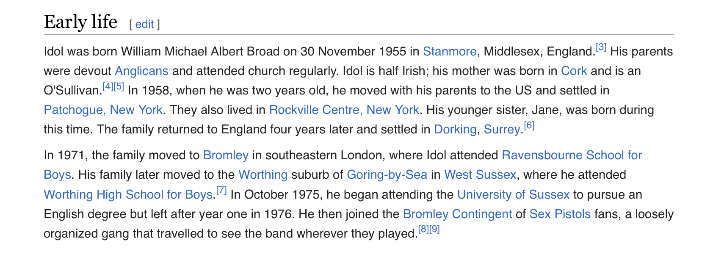Open Ravensbourne School for Boys link
Viewport: 713px width, 263px height.
pos(572,155)
